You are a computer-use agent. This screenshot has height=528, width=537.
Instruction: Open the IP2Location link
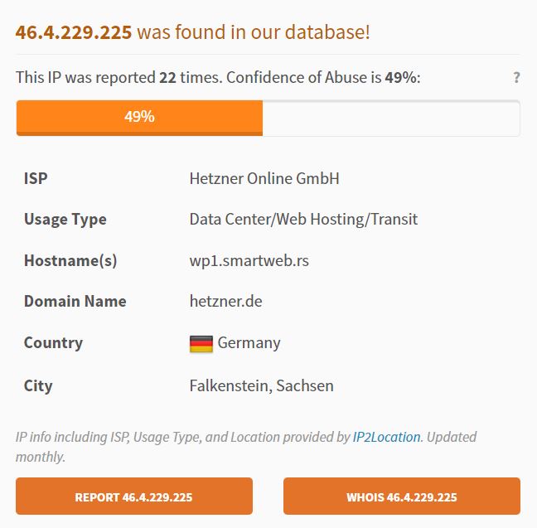click(x=386, y=437)
